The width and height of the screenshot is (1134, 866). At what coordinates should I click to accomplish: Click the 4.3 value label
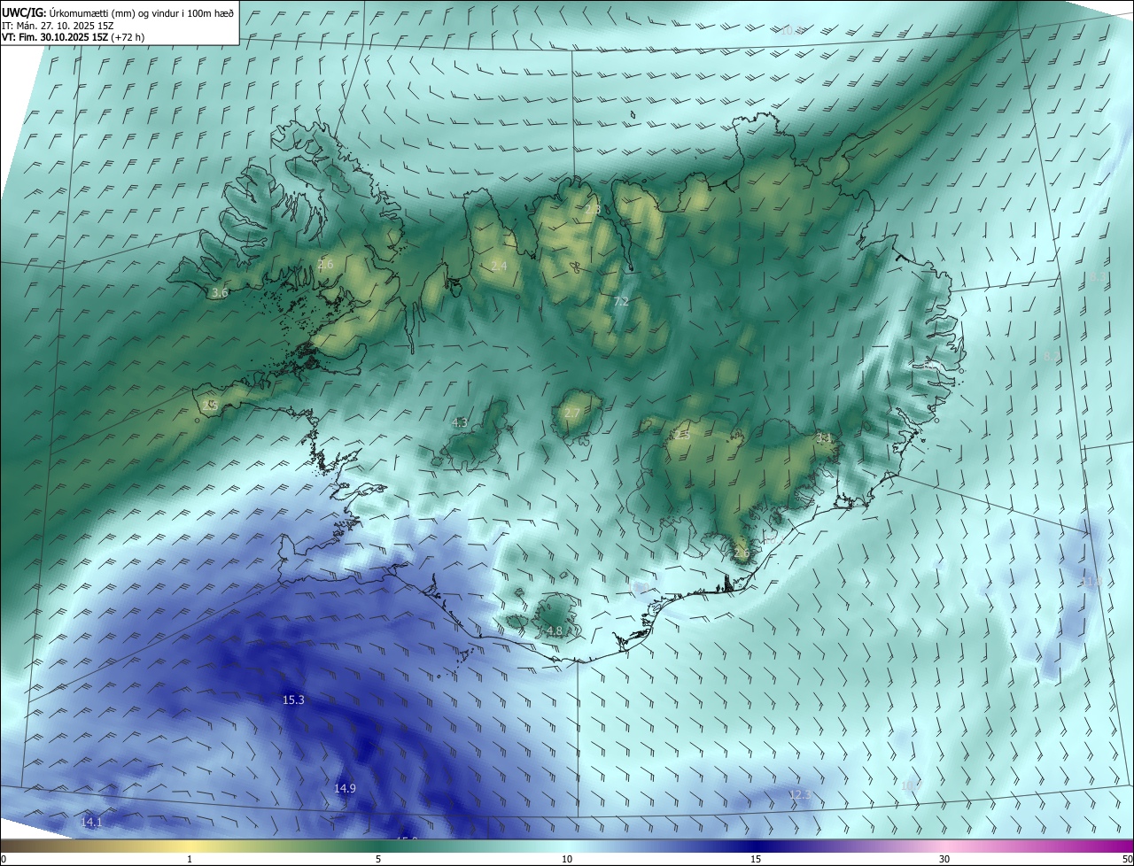click(x=460, y=422)
